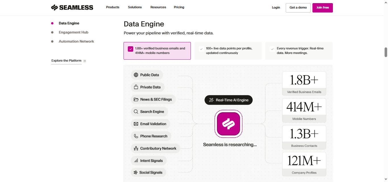Click the Email Validation envelope icon
This screenshot has height=182, width=388.
(136, 124)
